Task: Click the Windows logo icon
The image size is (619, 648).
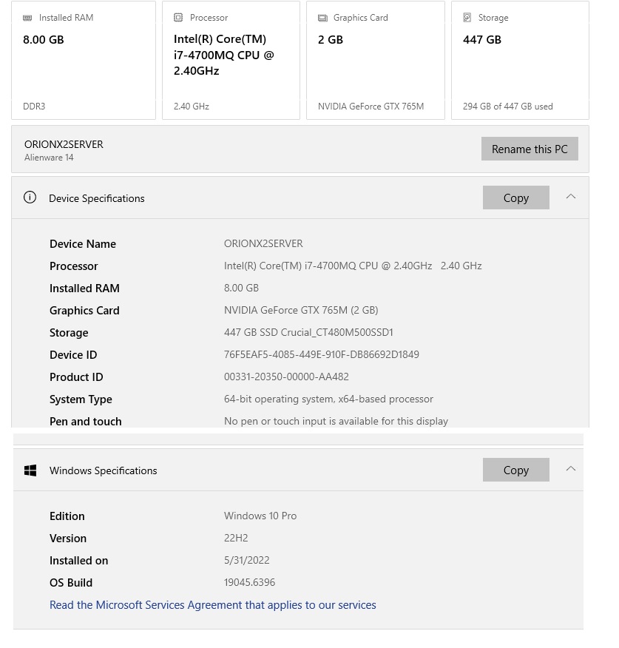Action: [30, 470]
